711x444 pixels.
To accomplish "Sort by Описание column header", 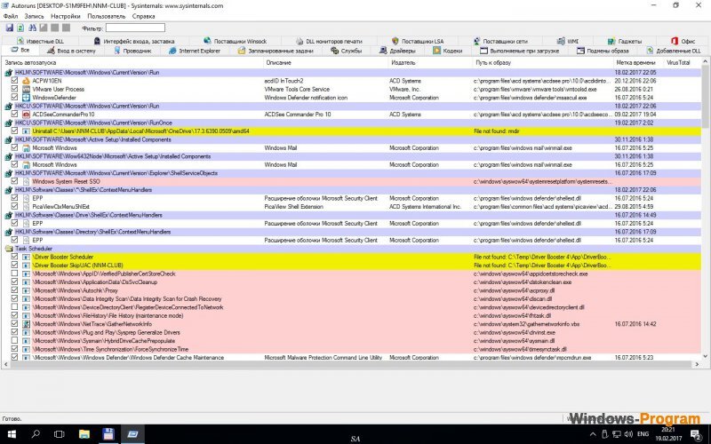I will coord(325,62).
